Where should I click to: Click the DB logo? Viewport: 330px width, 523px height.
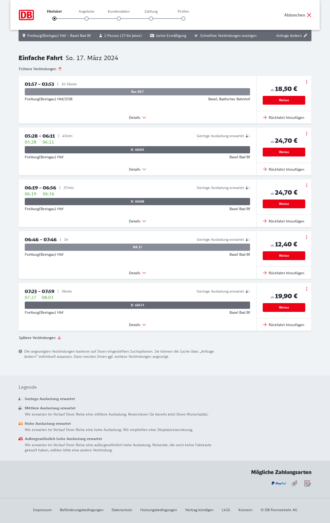[26, 15]
